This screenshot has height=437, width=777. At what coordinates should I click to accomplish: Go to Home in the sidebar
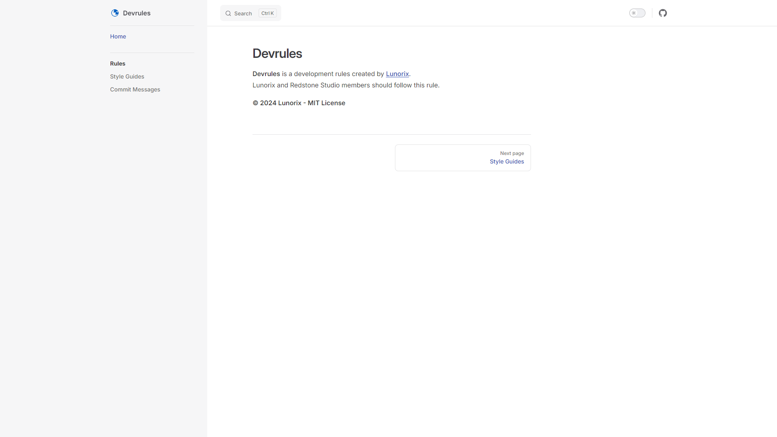[x=118, y=36]
